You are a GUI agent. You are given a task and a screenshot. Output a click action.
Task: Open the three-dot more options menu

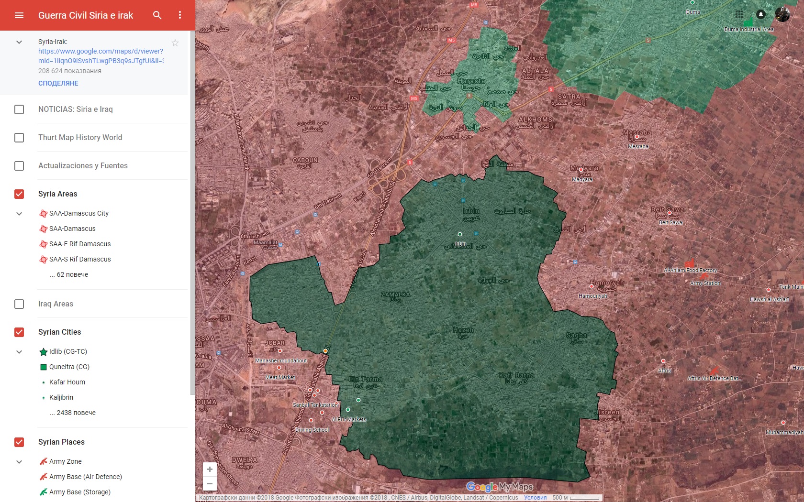click(180, 15)
